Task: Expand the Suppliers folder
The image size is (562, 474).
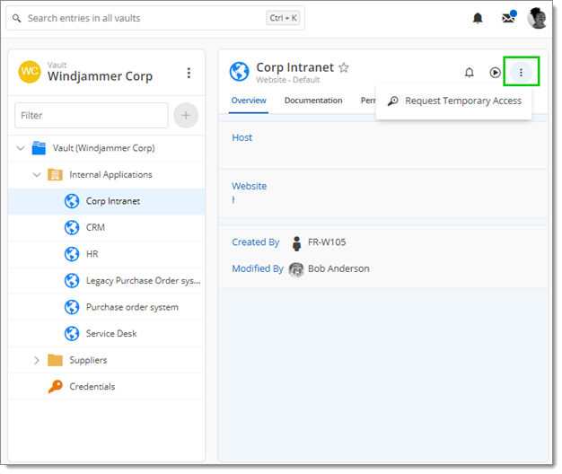Action: (x=37, y=360)
